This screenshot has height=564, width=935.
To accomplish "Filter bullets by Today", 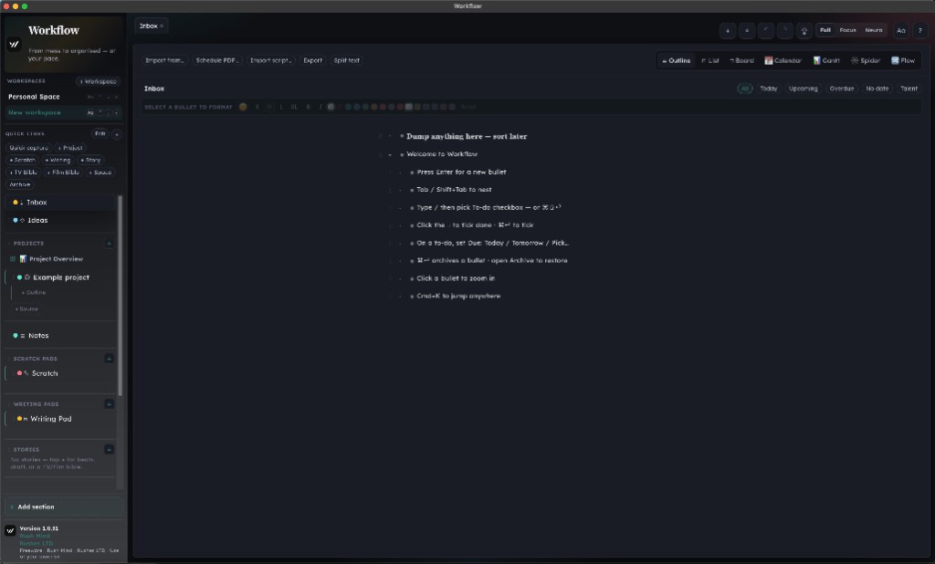I will pos(769,89).
